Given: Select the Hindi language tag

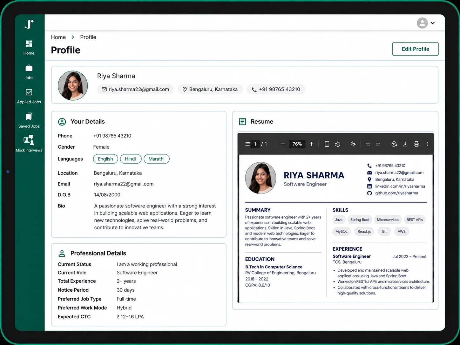Looking at the screenshot, I should [131, 159].
